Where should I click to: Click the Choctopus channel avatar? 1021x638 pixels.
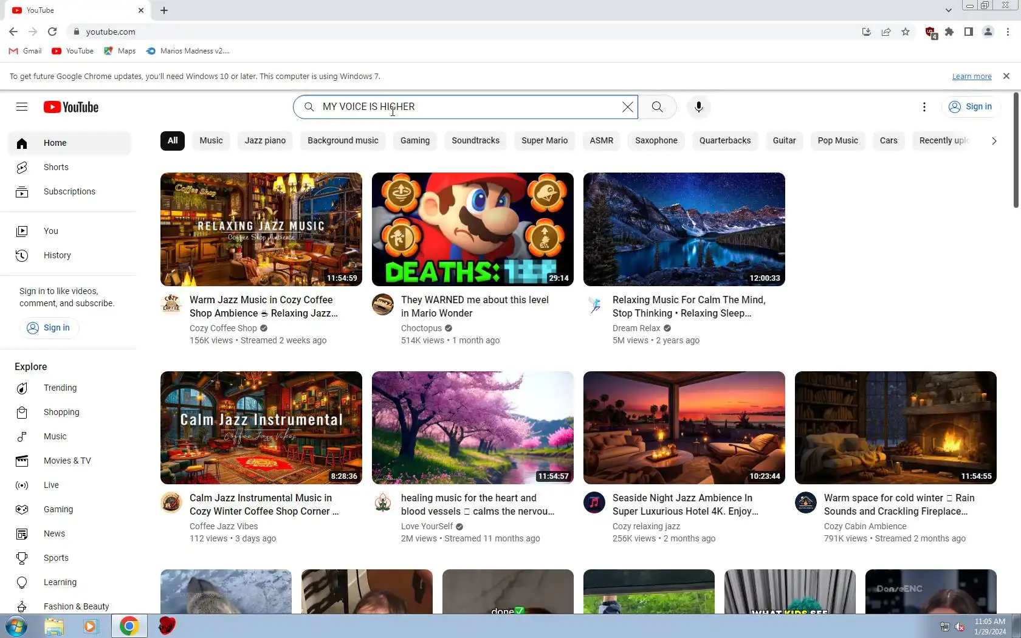pyautogui.click(x=383, y=304)
